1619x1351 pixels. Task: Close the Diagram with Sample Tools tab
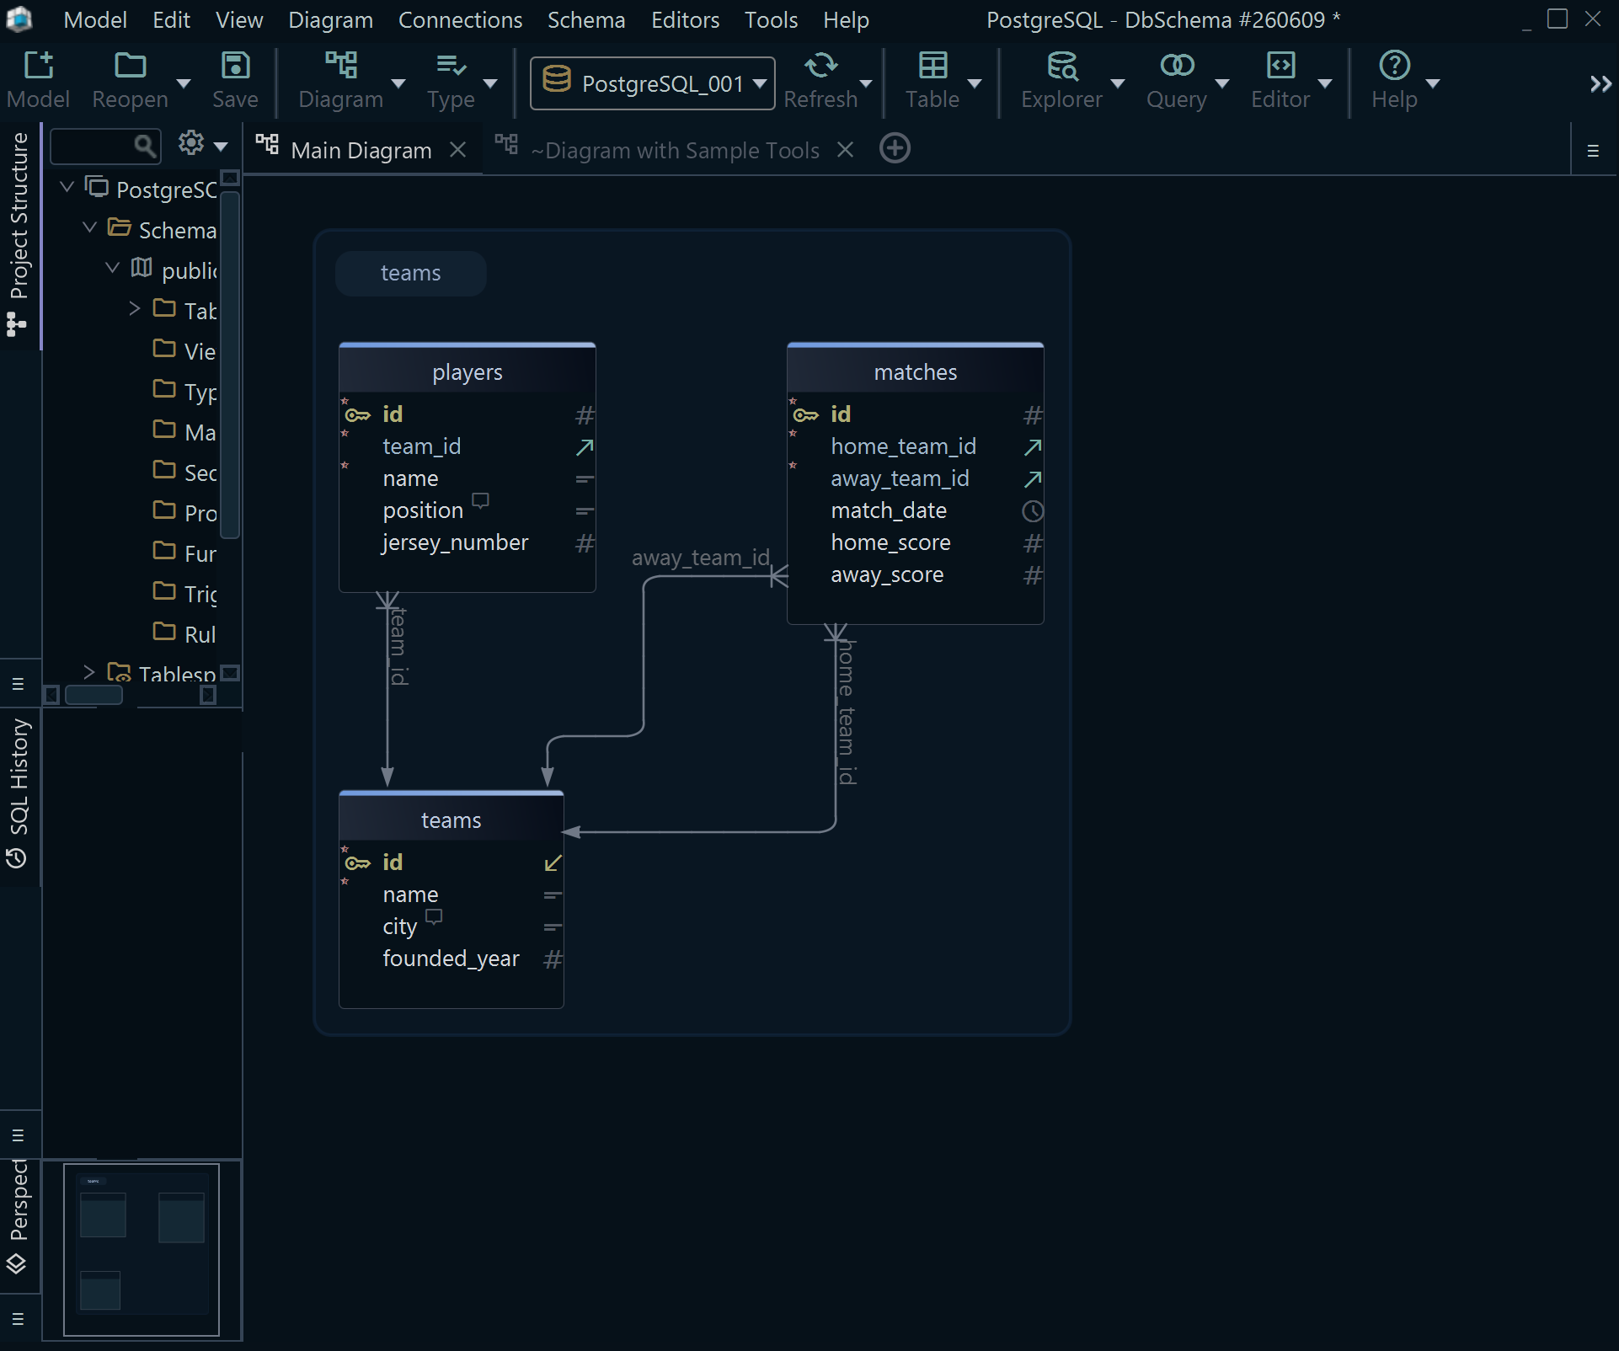(x=845, y=150)
